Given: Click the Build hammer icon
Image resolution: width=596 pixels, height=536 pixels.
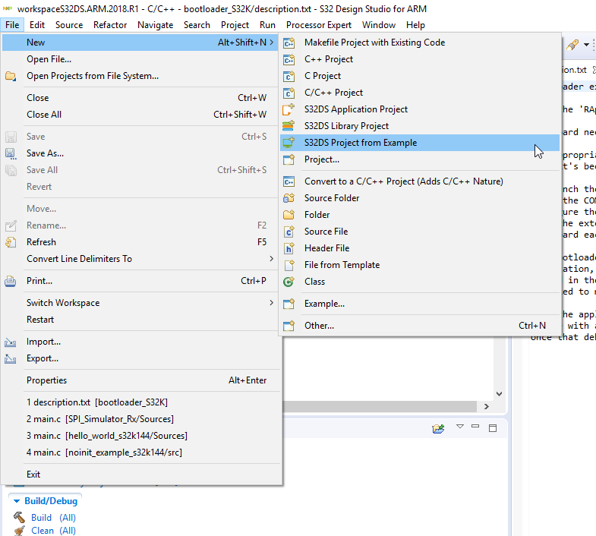Looking at the screenshot, I should coord(19,517).
